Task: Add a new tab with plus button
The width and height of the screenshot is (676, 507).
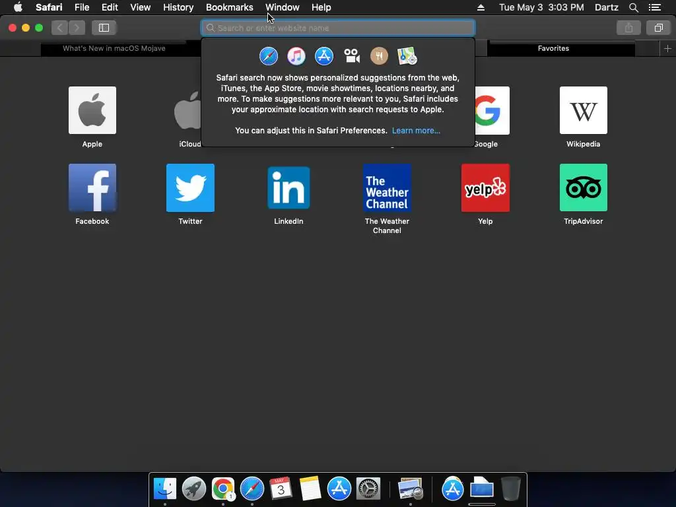Action: click(x=667, y=49)
